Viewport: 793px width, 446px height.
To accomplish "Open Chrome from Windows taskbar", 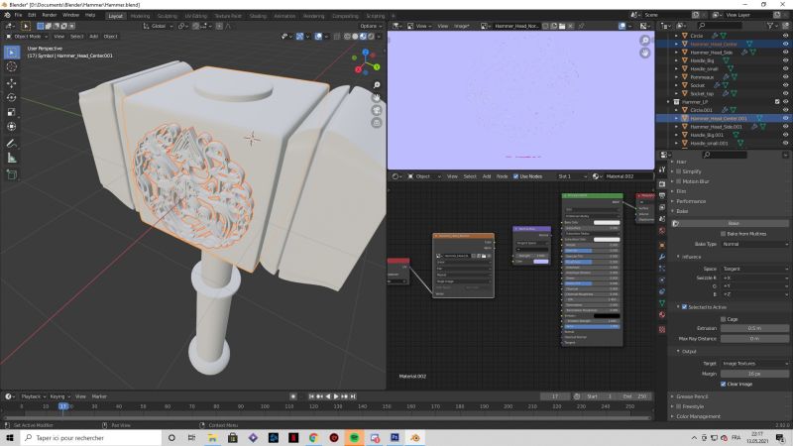I will point(313,437).
